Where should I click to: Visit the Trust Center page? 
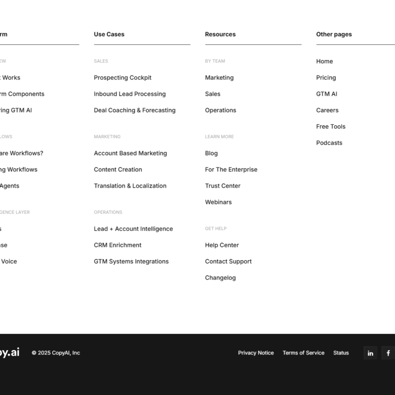[x=223, y=186]
